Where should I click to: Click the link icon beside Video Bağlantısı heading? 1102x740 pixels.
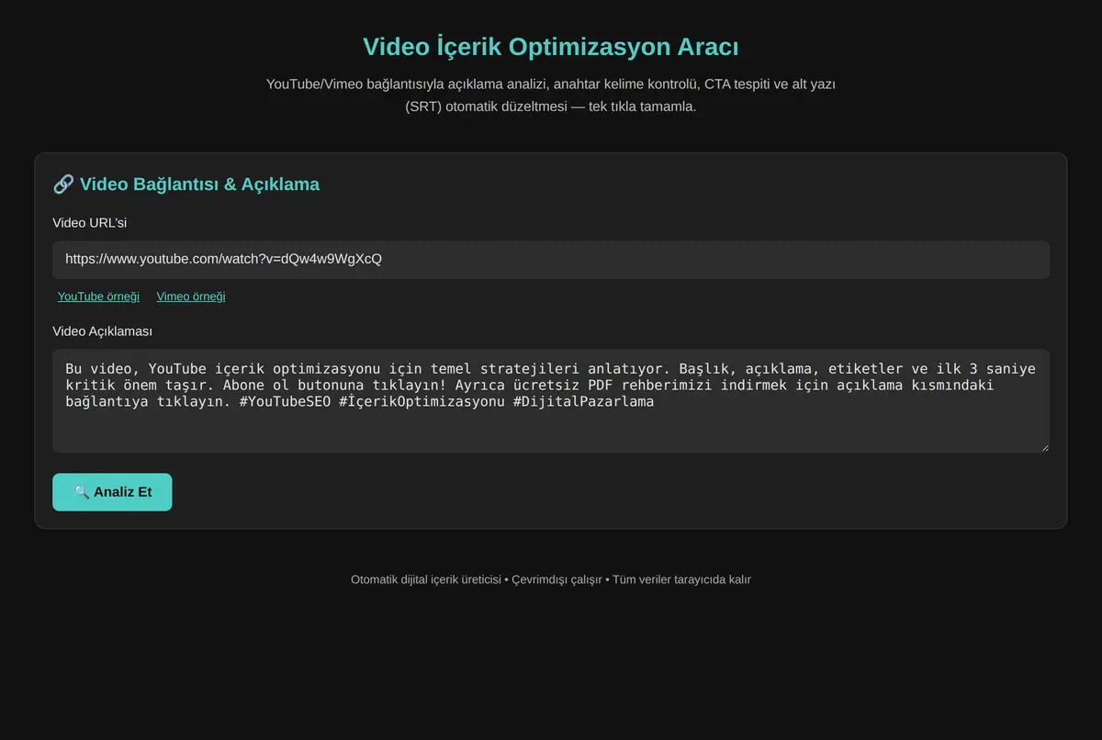pyautogui.click(x=63, y=185)
